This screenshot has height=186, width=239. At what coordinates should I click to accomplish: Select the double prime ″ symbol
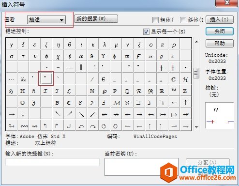tap(46, 78)
